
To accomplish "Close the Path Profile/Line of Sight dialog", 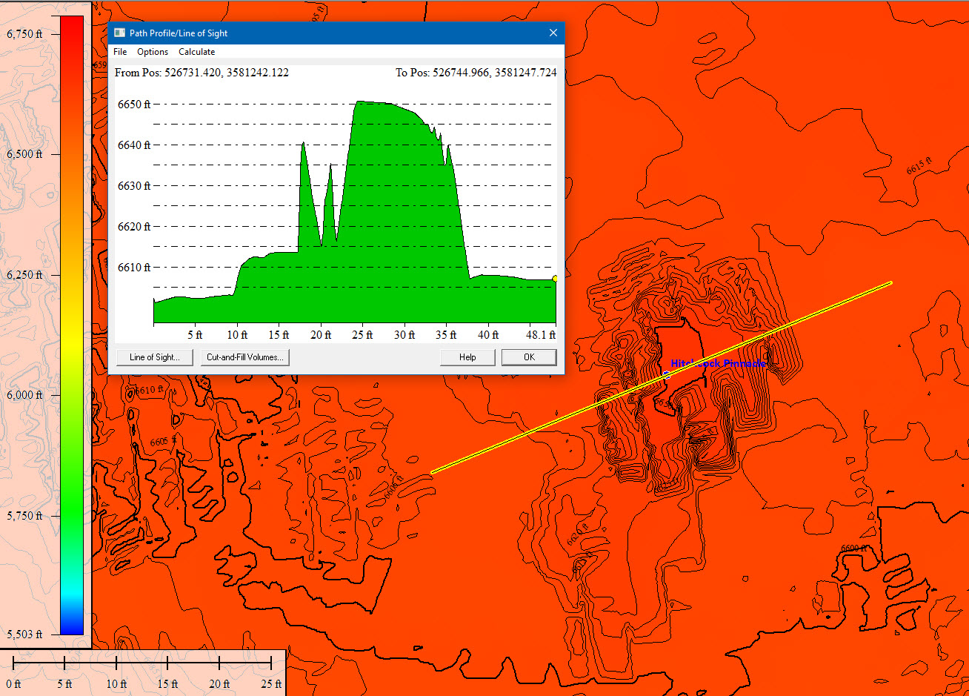I will [553, 33].
